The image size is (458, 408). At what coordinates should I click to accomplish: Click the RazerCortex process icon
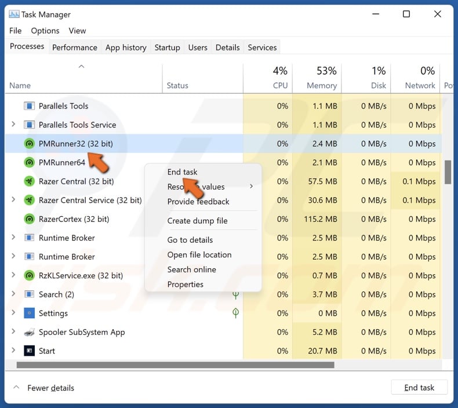(x=29, y=218)
